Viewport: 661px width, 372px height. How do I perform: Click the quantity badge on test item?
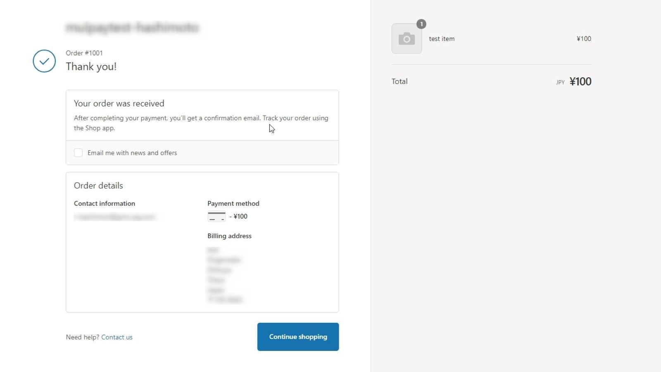coord(421,24)
